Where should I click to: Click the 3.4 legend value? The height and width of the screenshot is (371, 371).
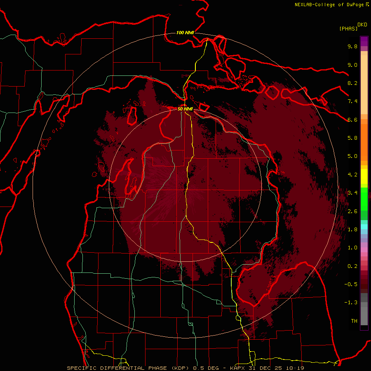(352, 193)
